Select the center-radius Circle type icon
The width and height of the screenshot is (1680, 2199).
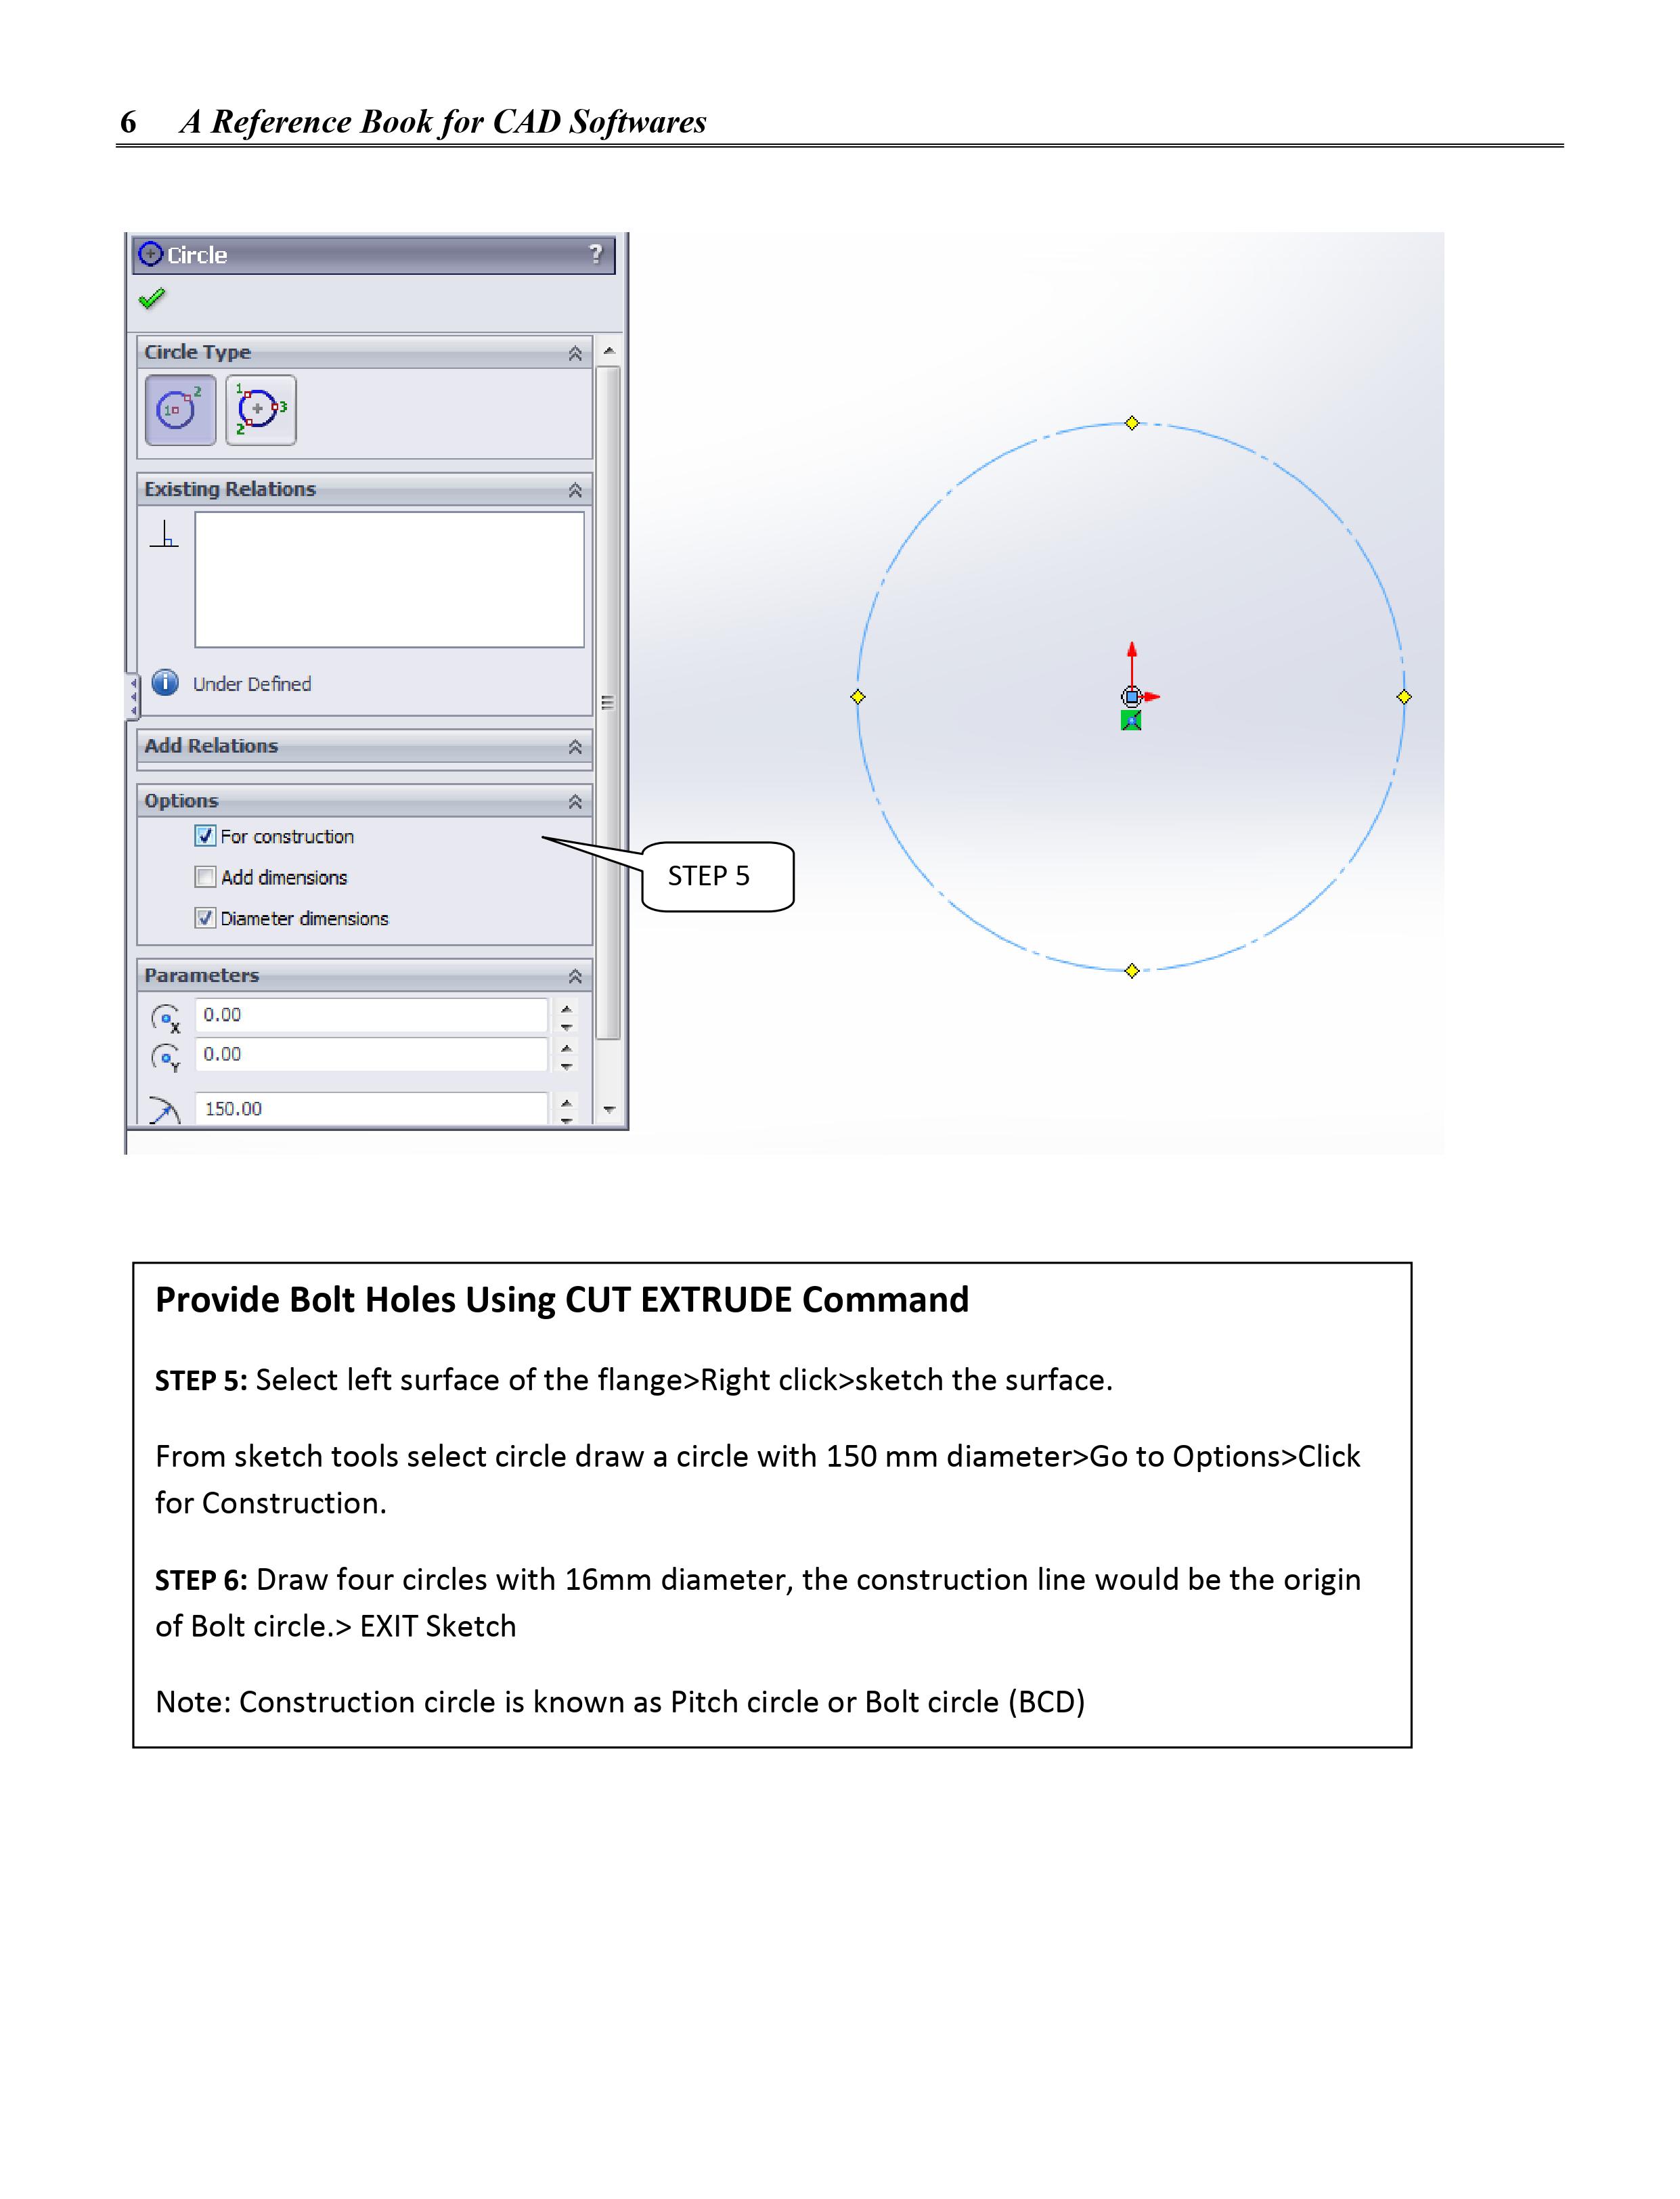[180, 409]
